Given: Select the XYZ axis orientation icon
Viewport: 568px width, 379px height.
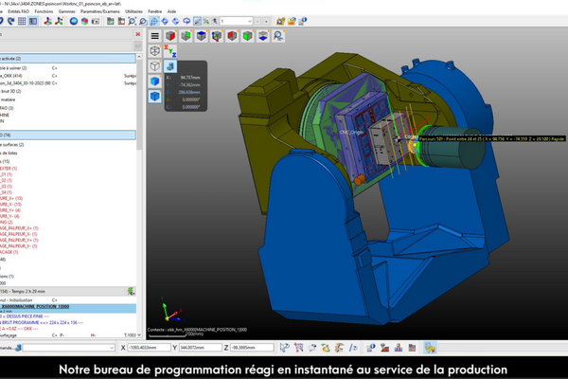Looking at the screenshot, I should click(170, 52).
